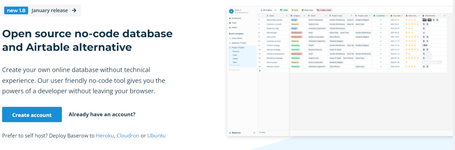
Task: Select the Tasks table in the sidebar
Action: click(x=235, y=55)
